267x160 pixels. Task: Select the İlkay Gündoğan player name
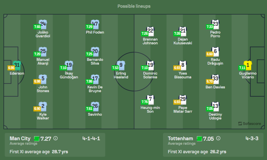tap(69, 75)
